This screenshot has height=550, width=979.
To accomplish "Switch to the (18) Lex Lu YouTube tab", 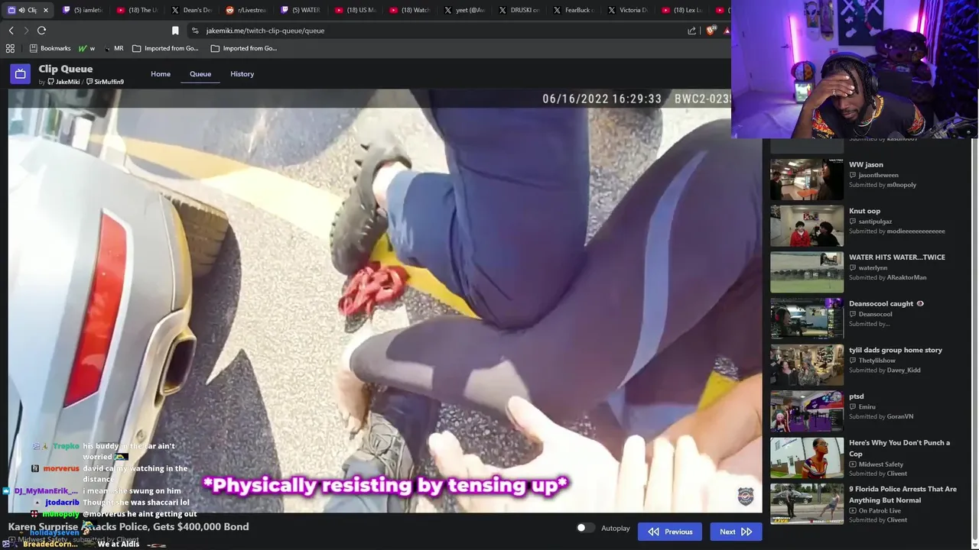I will tap(681, 10).
